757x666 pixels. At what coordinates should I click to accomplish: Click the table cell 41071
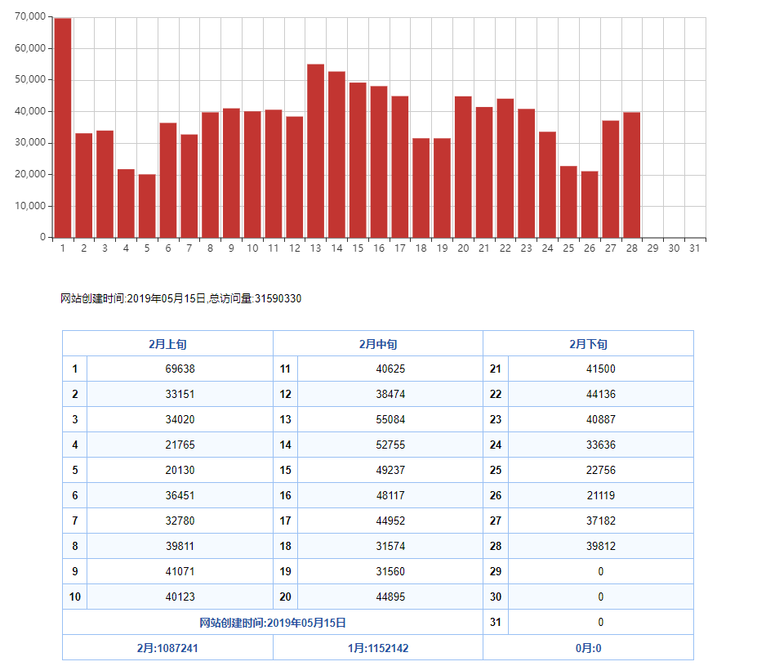pos(180,571)
